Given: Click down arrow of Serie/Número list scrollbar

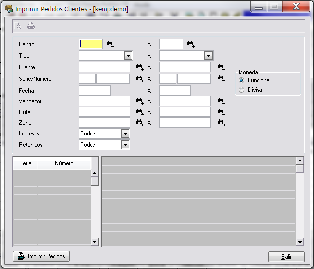Looking at the screenshot, I should (x=94, y=242).
